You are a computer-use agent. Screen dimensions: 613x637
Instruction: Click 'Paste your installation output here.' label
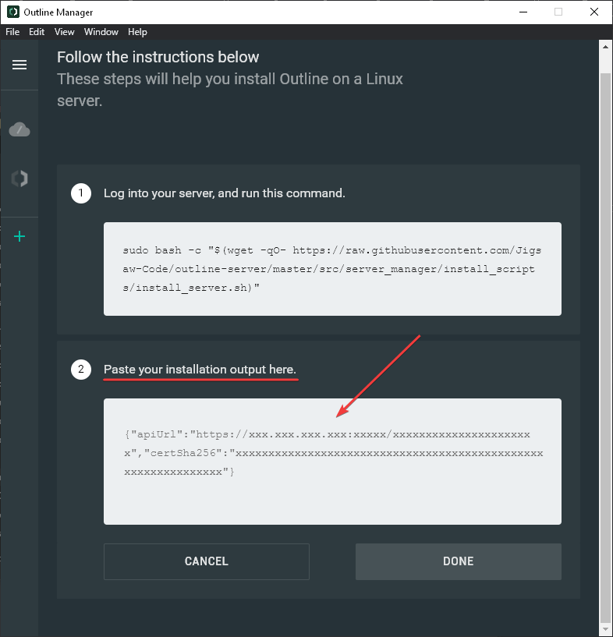coord(200,370)
